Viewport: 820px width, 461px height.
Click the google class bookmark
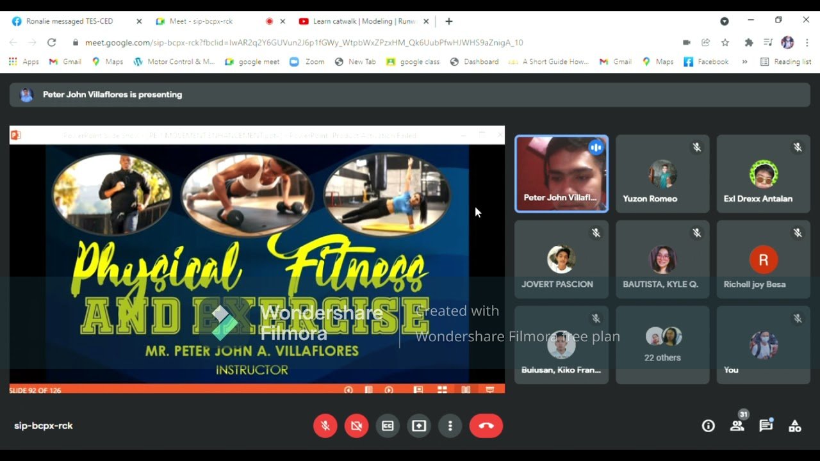click(413, 61)
